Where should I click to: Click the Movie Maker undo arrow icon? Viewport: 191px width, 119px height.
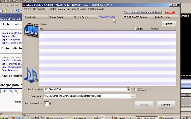pyautogui.click(x=18, y=11)
